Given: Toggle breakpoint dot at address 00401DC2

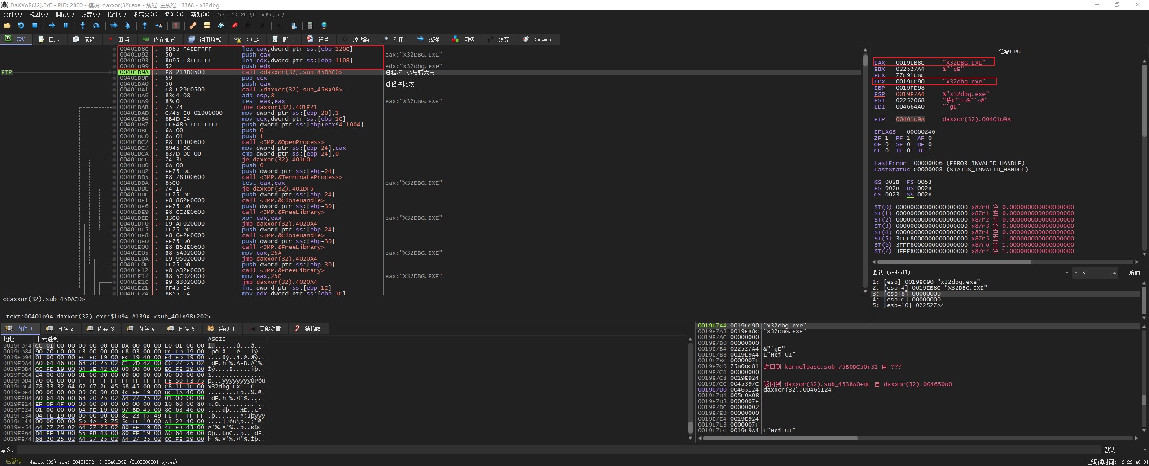Looking at the screenshot, I should click(114, 142).
